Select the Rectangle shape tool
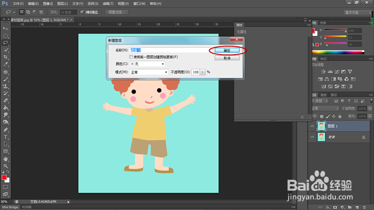Screen dimensions: 374x210 click(x=6, y=151)
